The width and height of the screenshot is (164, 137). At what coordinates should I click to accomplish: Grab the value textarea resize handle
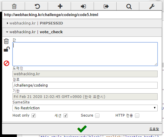[x=156, y=64]
